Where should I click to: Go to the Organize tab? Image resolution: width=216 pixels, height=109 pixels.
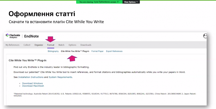point(39,45)
